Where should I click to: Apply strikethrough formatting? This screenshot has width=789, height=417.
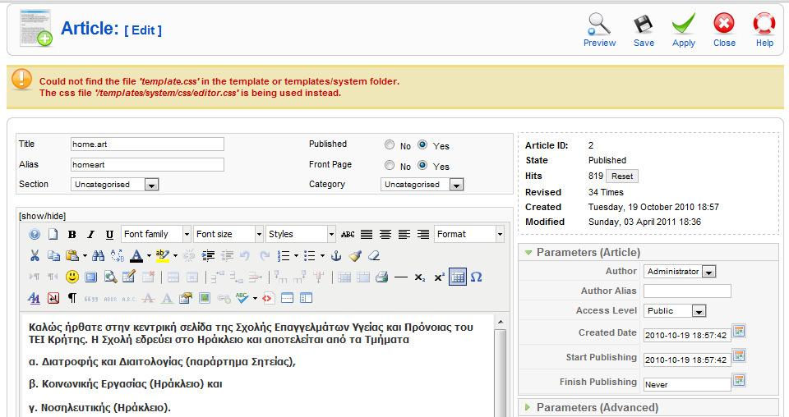tap(348, 234)
